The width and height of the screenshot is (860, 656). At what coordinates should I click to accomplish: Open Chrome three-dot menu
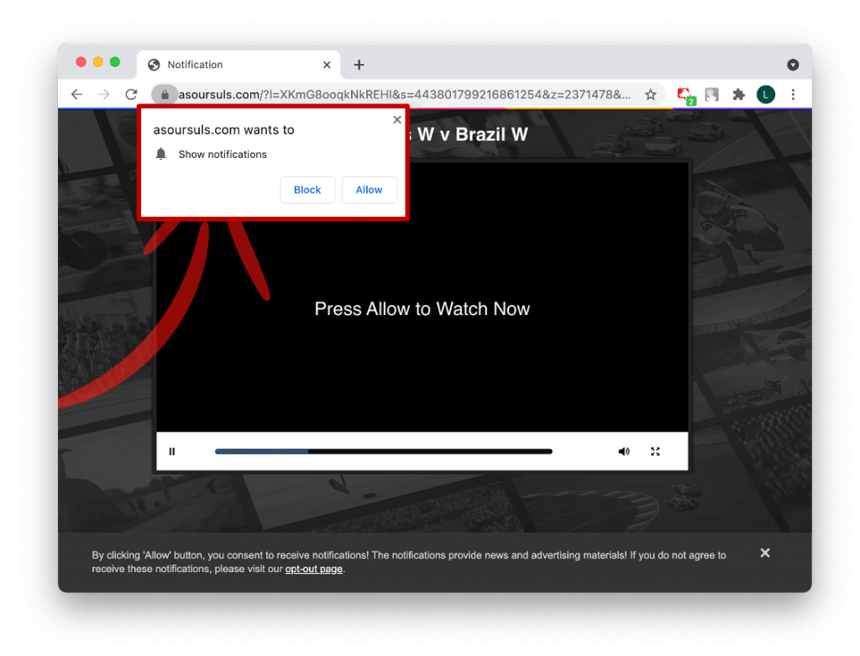(792, 95)
